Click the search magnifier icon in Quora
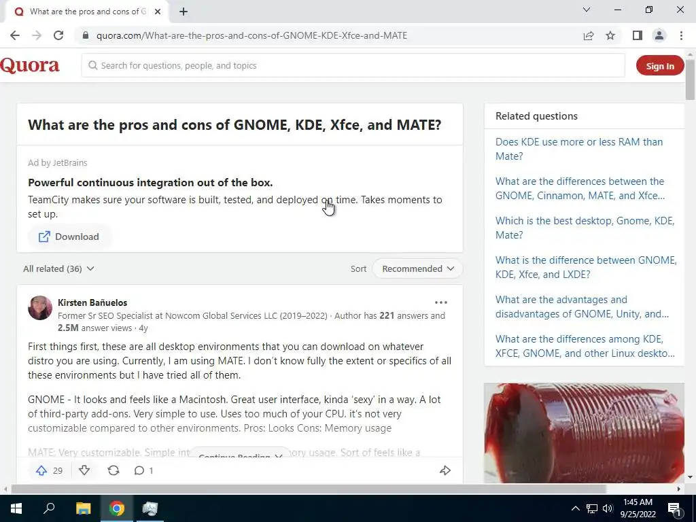The width and height of the screenshot is (696, 522). click(x=92, y=66)
